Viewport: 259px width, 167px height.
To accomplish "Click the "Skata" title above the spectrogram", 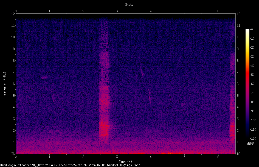I will tap(129, 5).
